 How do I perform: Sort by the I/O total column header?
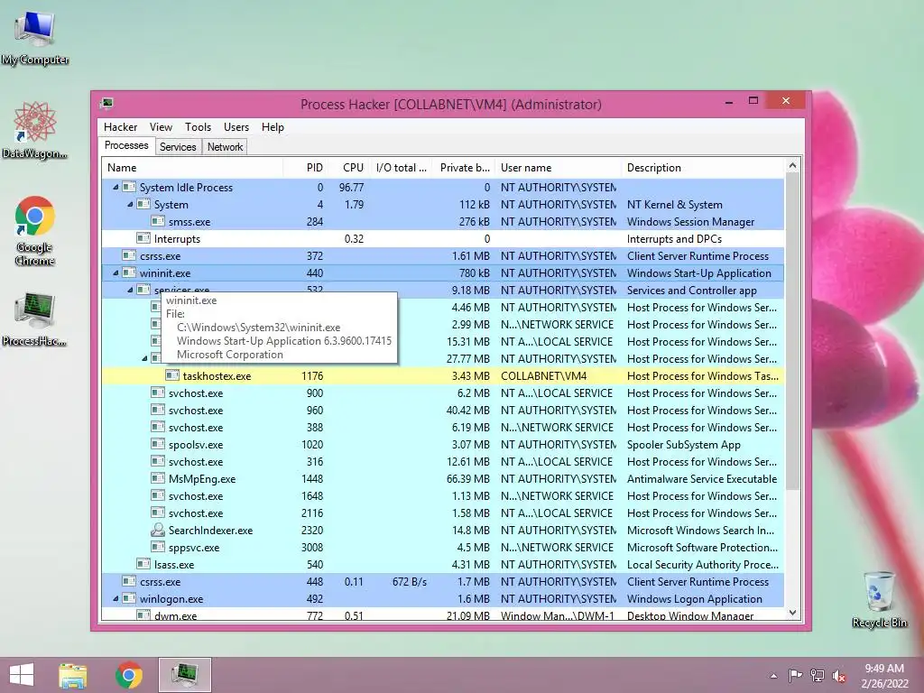click(x=402, y=167)
